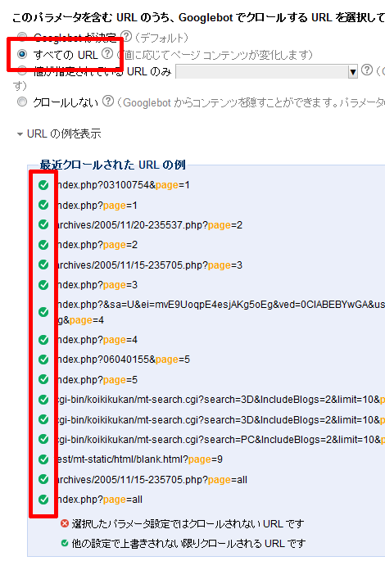Click green check beside index.php?page=all

pos(43,499)
